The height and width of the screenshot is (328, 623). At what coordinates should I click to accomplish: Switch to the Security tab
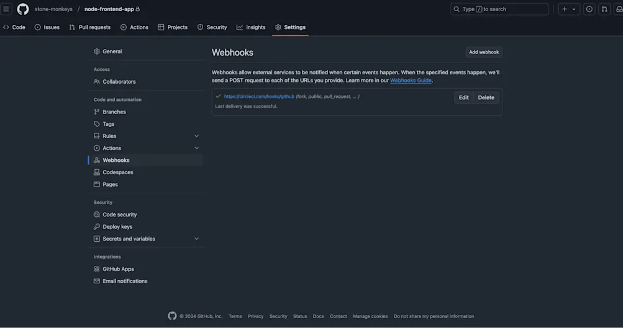[x=212, y=27]
